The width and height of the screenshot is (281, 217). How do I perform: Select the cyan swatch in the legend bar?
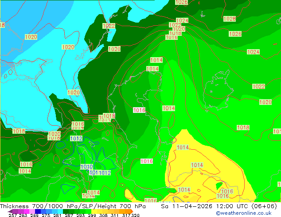(60, 211)
